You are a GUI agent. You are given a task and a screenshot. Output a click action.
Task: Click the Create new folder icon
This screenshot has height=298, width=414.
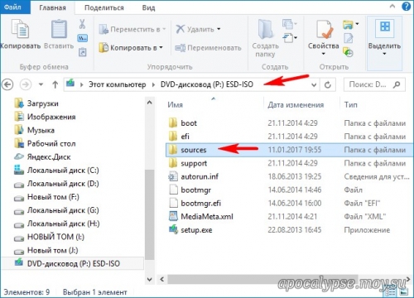(266, 29)
